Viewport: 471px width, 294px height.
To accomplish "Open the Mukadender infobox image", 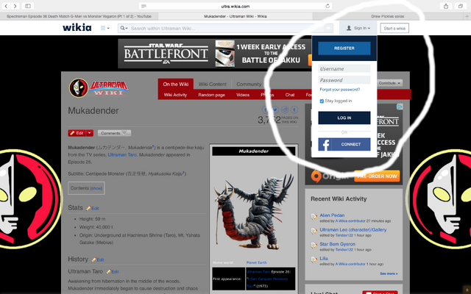I will click(254, 212).
